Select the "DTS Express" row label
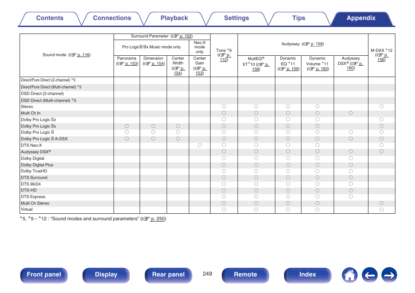 33,197
